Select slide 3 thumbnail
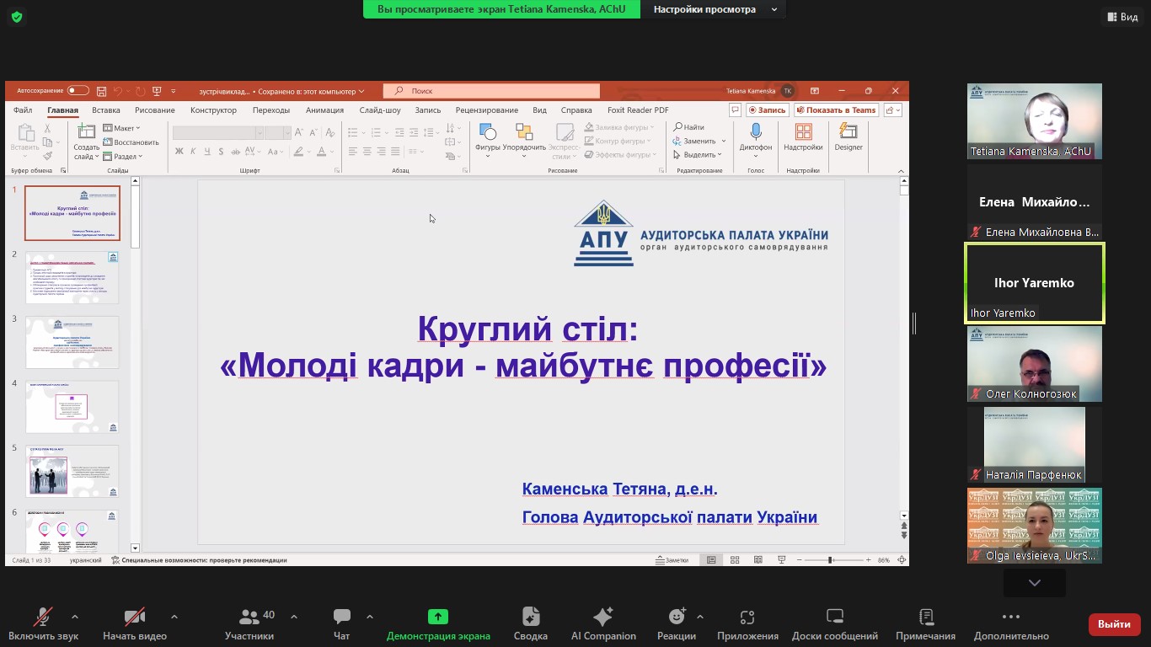This screenshot has height=647, width=1151. (72, 342)
